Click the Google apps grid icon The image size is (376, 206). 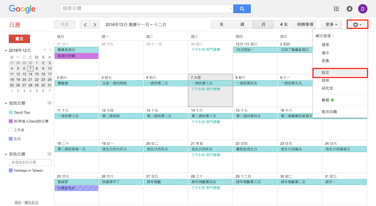pyautogui.click(x=337, y=9)
